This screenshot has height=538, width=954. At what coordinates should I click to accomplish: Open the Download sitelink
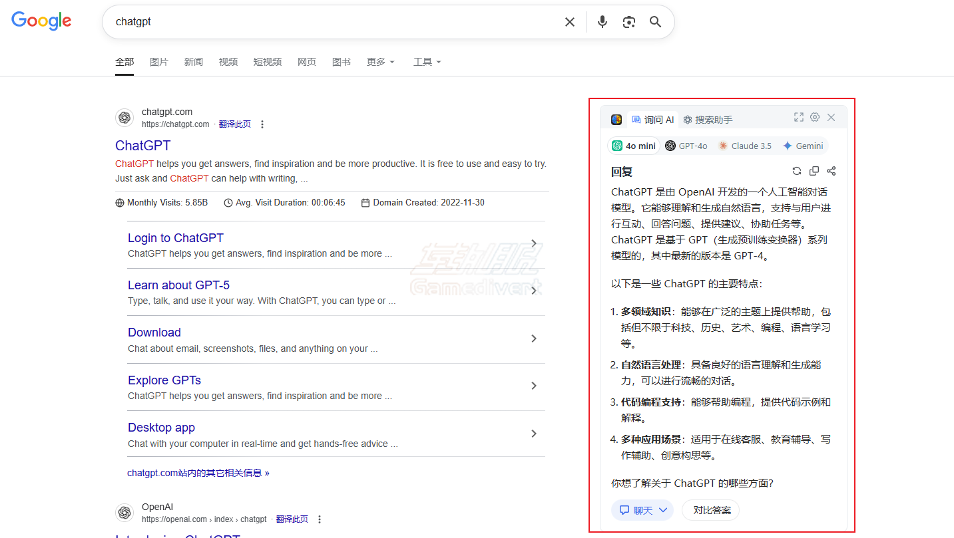[154, 333]
